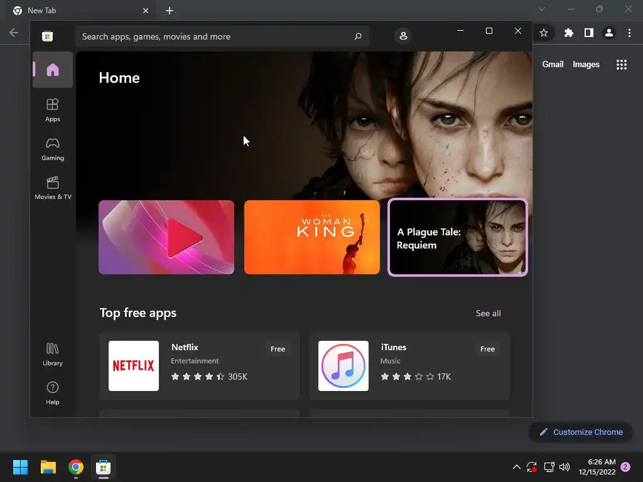
Task: Open a new Chrome tab with plus
Action: click(x=170, y=11)
